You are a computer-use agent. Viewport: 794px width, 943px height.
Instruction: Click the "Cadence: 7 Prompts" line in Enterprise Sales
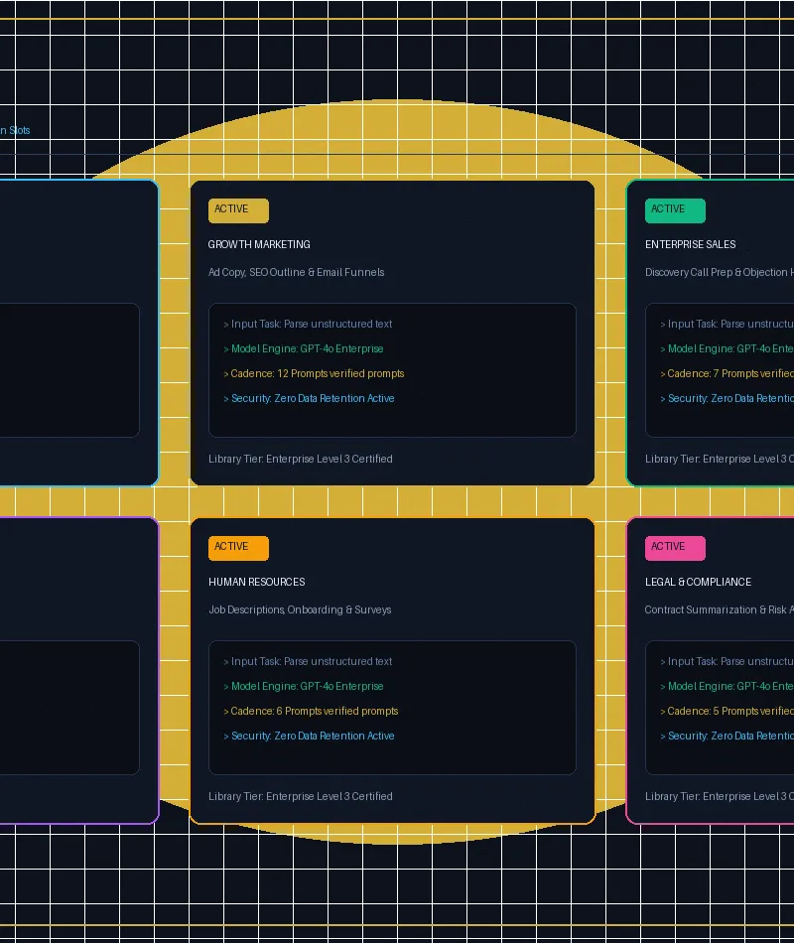(x=727, y=373)
